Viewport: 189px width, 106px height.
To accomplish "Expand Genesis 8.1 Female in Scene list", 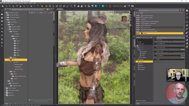I will tap(141, 18).
